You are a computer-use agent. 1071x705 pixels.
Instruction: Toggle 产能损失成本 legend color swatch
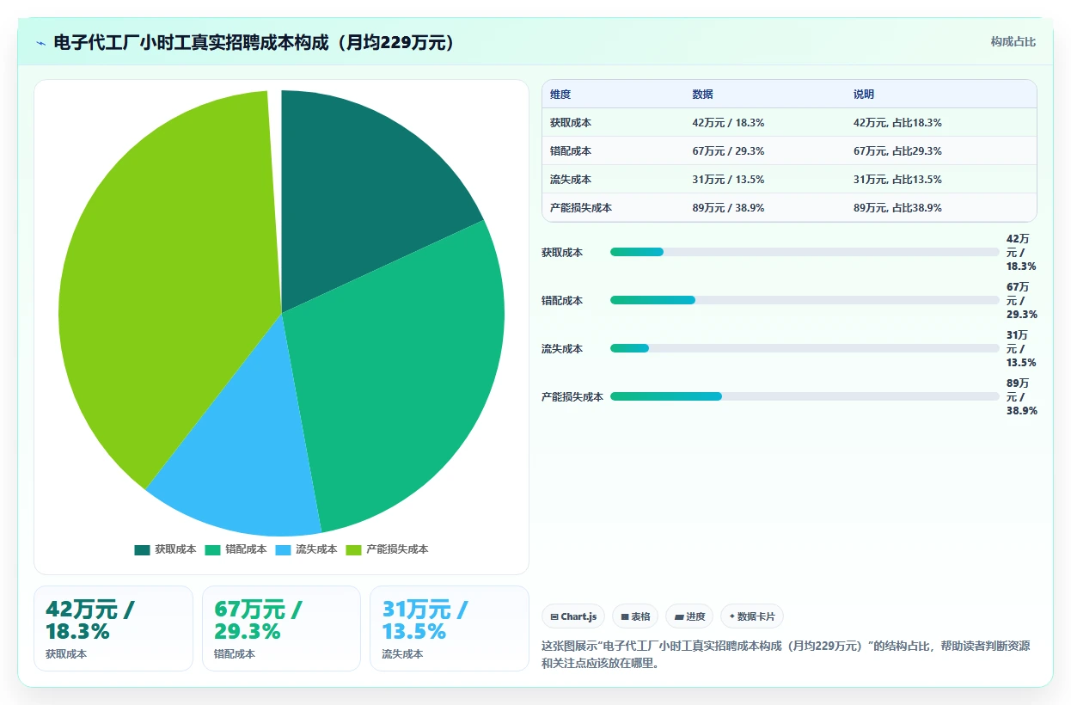pos(353,550)
